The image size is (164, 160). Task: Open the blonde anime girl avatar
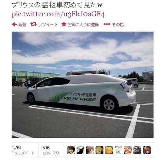click(109, 150)
